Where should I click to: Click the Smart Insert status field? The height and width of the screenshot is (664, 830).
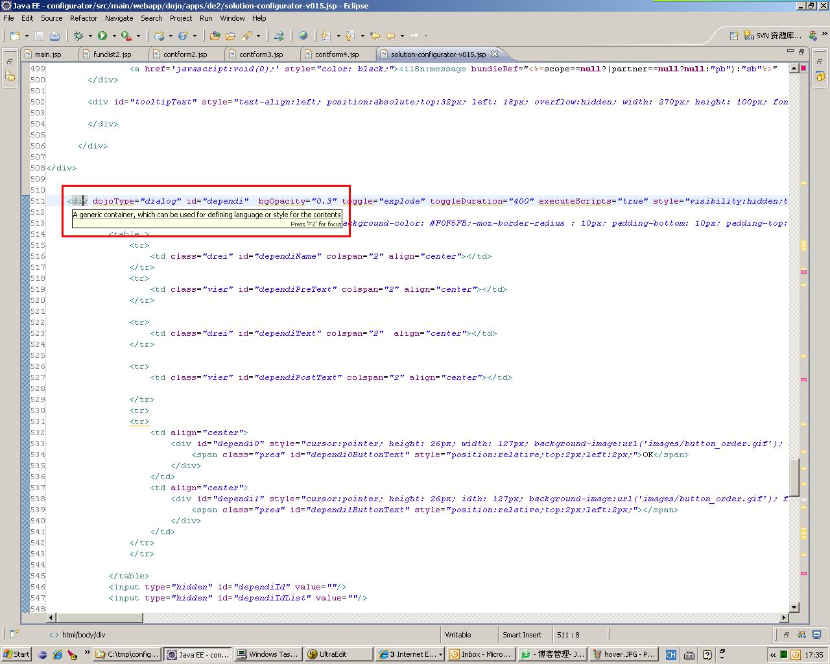pos(522,635)
